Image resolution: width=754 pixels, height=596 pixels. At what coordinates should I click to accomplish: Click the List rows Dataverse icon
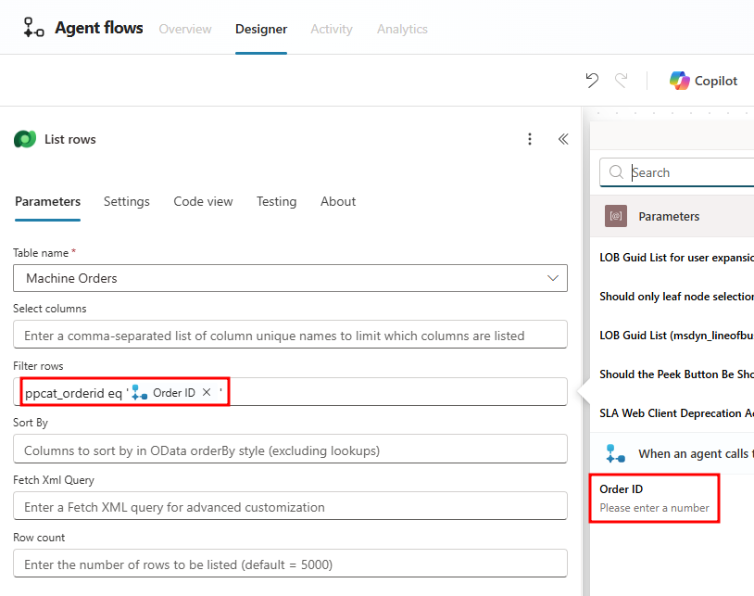pyautogui.click(x=25, y=140)
